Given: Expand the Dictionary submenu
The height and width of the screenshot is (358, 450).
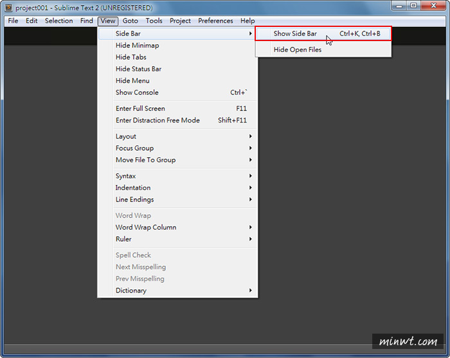Looking at the screenshot, I should [x=177, y=291].
